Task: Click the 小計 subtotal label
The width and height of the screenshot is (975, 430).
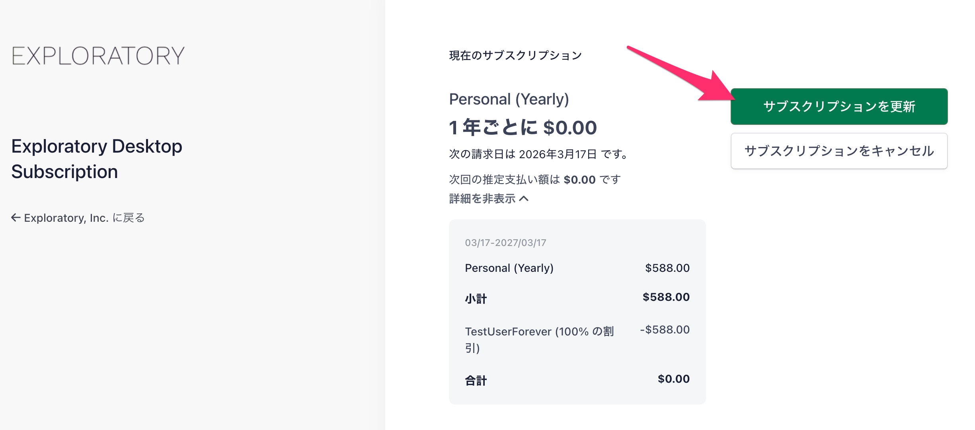Action: pyautogui.click(x=476, y=298)
